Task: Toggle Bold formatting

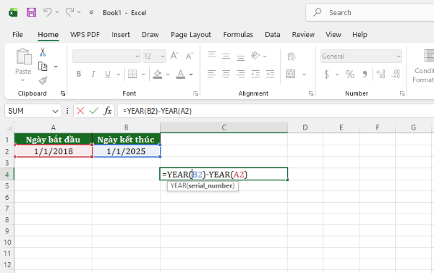Action: click(79, 74)
